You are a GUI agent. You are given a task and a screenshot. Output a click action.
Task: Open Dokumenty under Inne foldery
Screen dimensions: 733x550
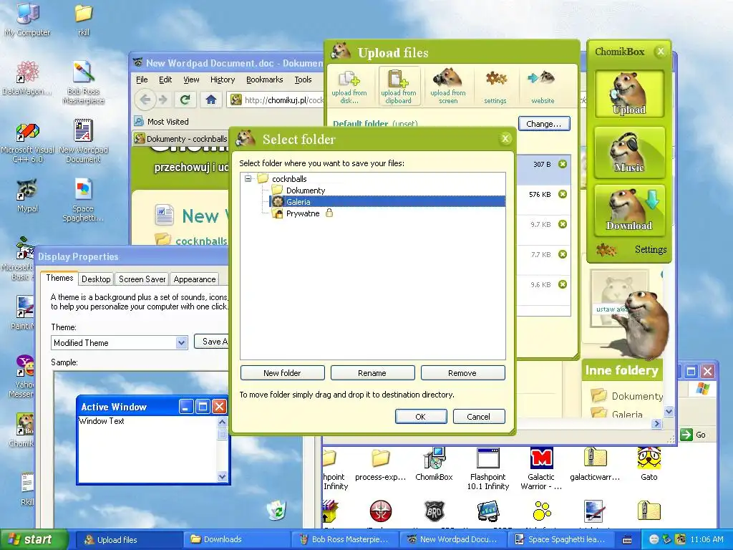626,396
